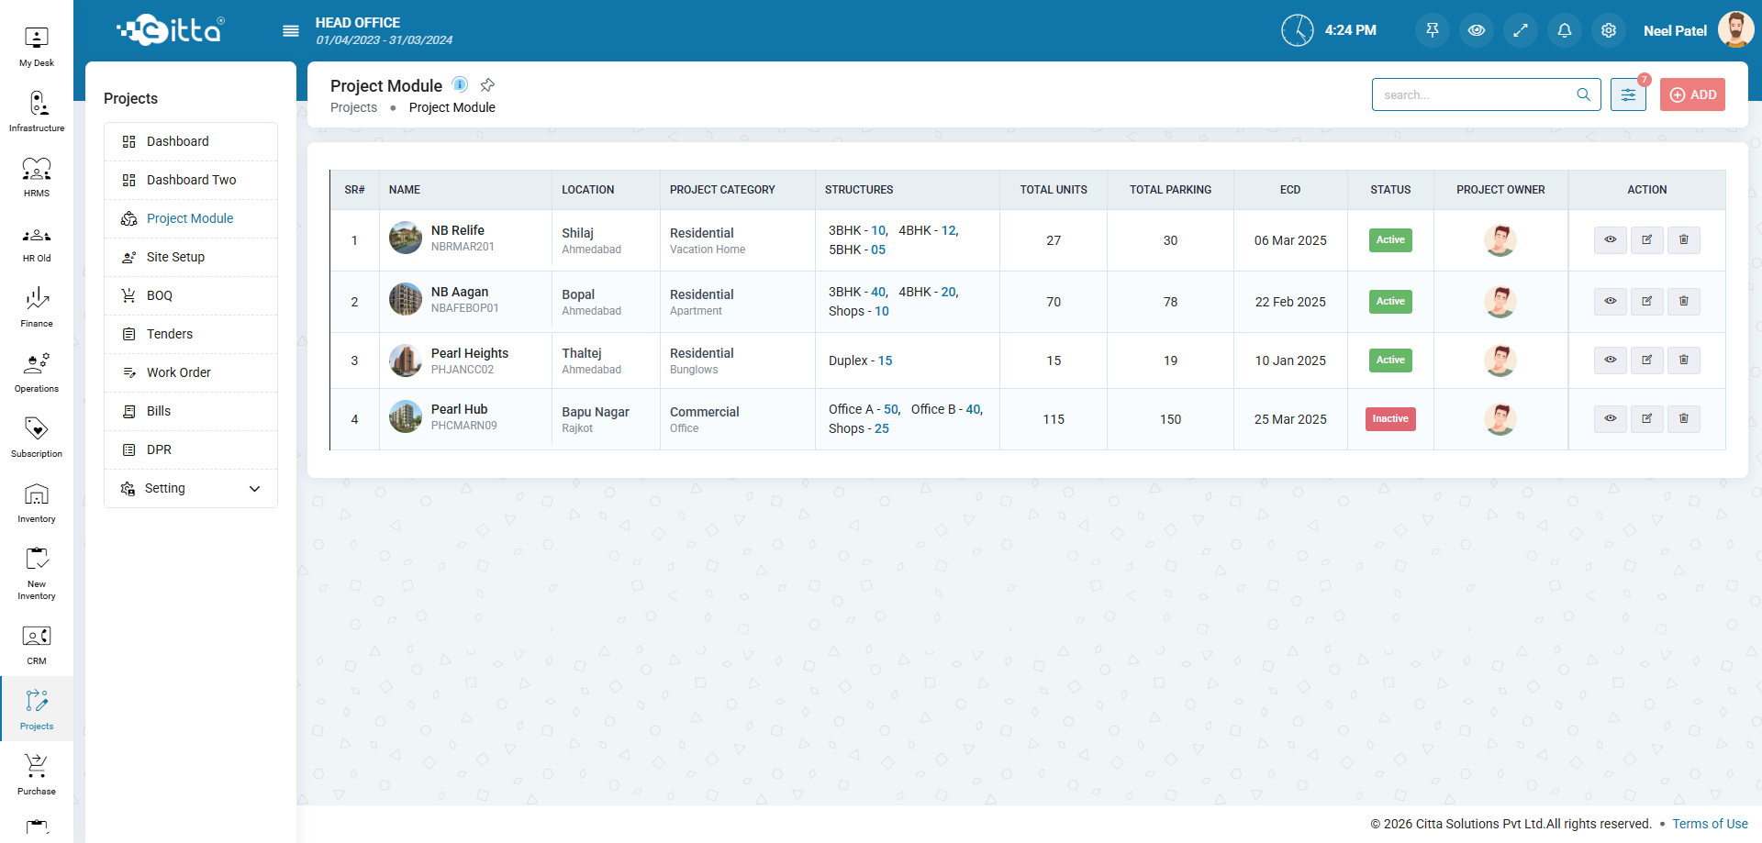Click the pin icon in top bar
Screen dimensions: 1762x843
pyautogui.click(x=1433, y=30)
